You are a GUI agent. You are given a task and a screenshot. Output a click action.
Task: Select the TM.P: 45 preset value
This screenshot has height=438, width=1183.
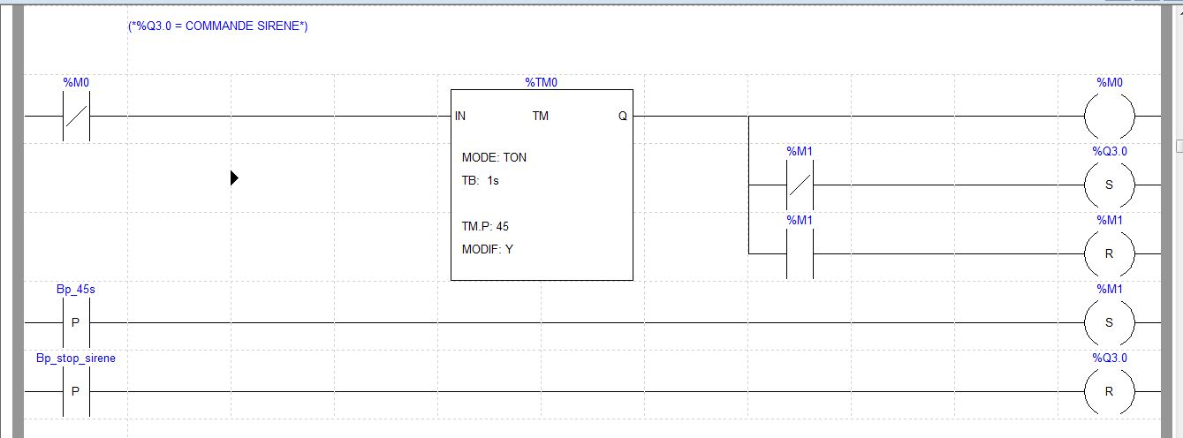pos(485,227)
